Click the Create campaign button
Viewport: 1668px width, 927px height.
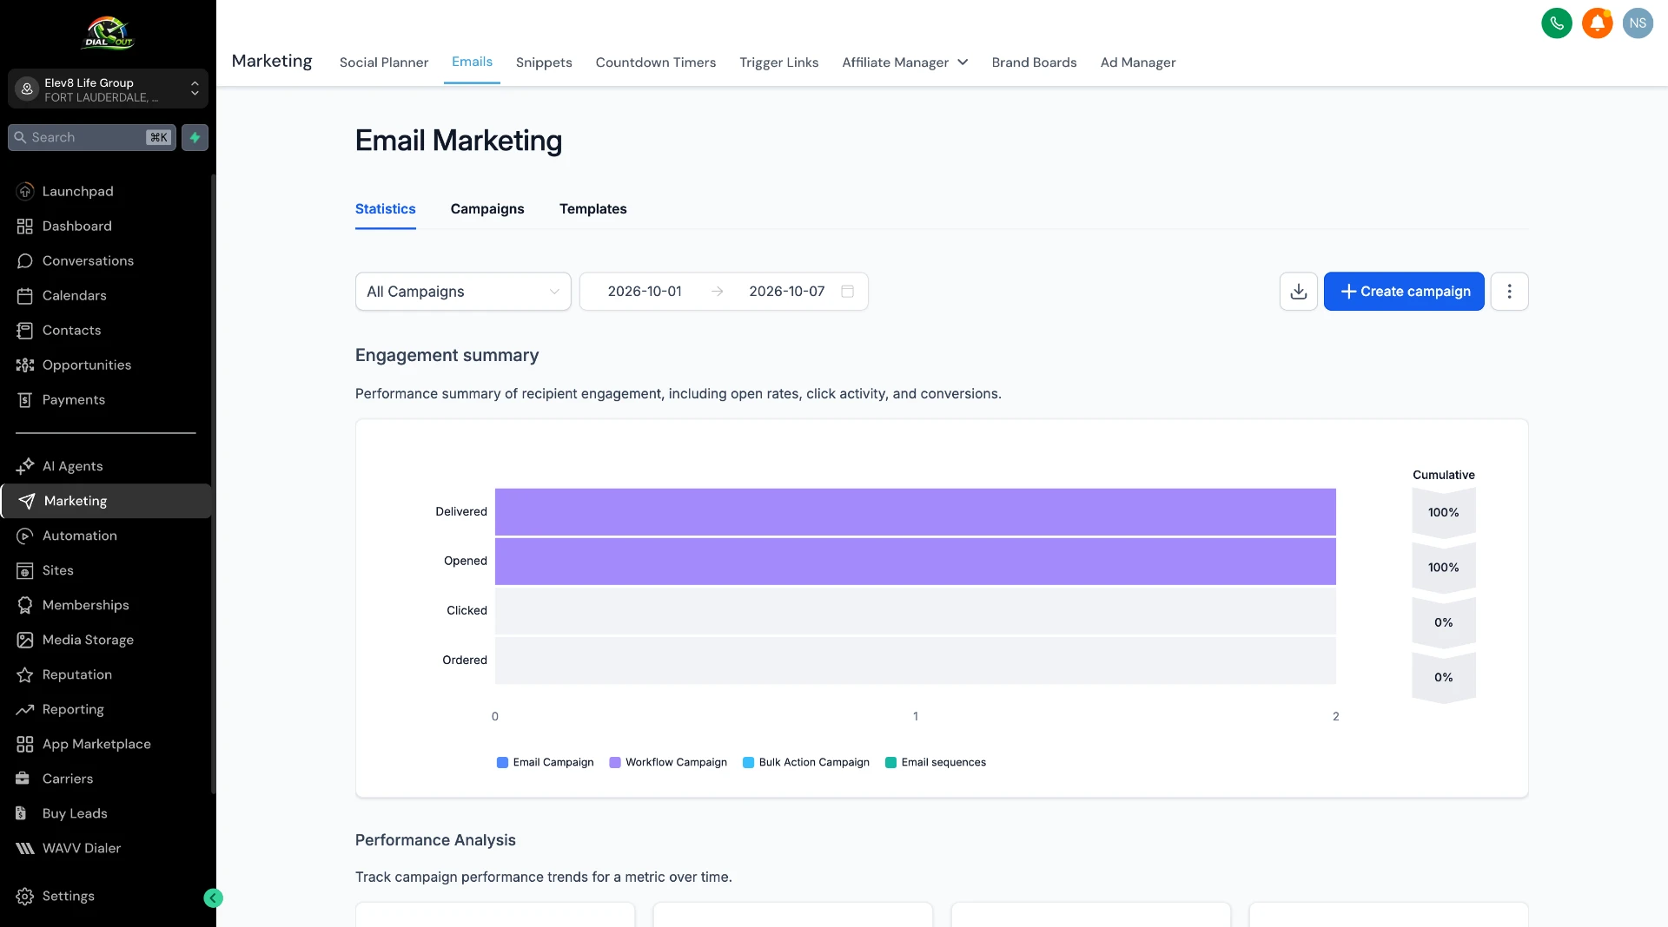point(1404,292)
